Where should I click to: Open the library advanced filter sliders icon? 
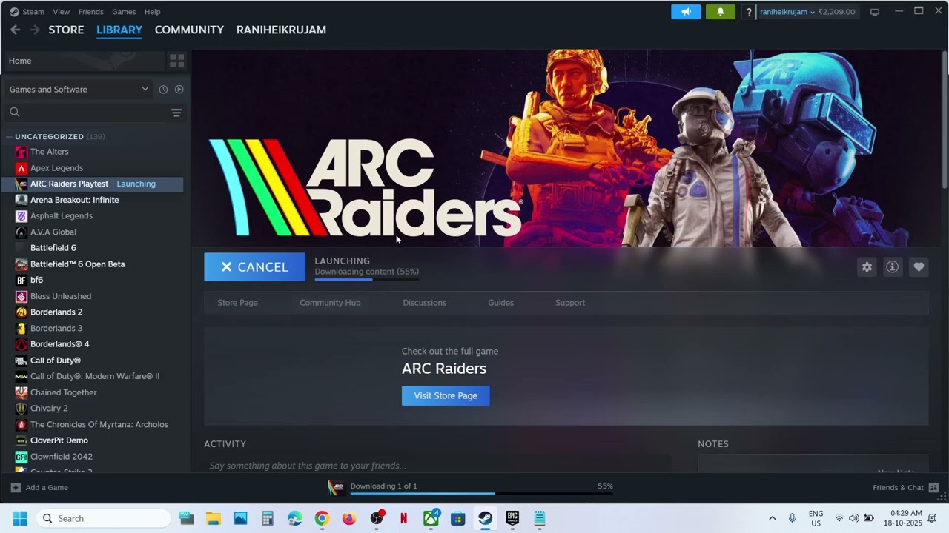(x=176, y=113)
